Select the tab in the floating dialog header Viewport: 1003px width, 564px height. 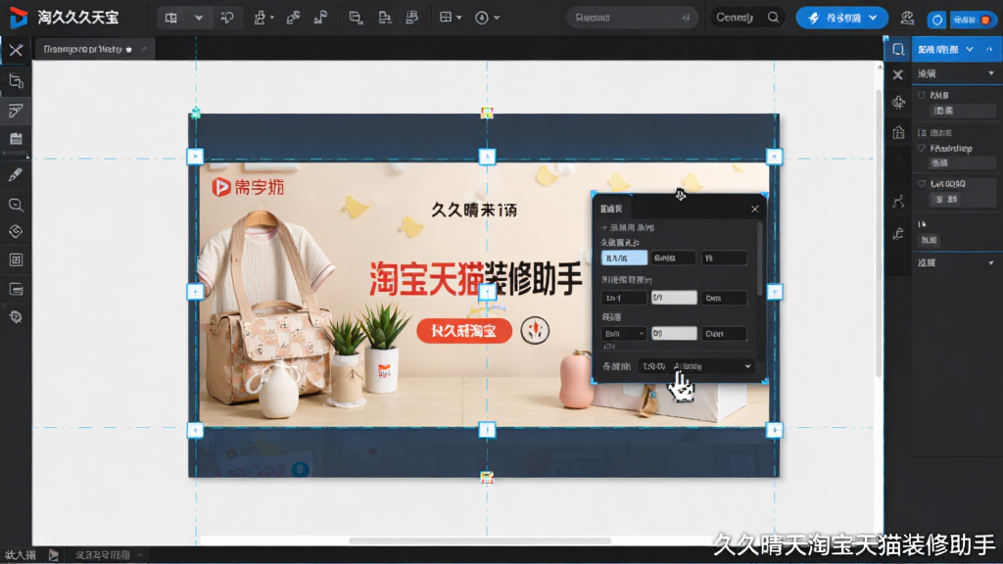[612, 209]
